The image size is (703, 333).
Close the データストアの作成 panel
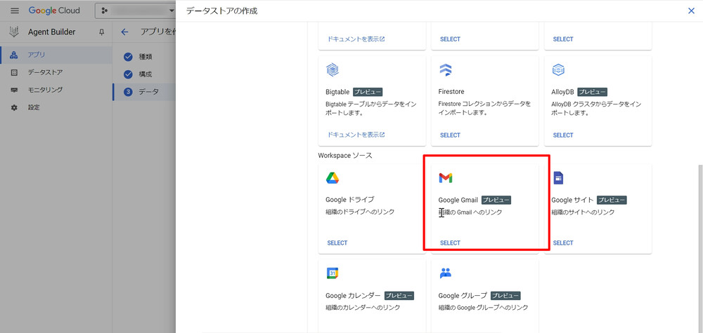click(690, 11)
